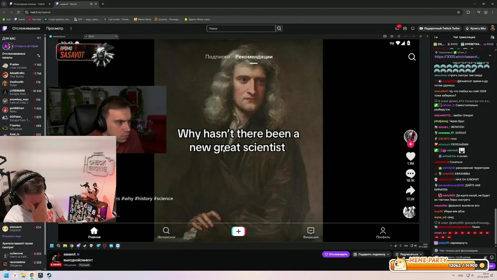Open Twitch notifications with 27 badge
Screen dimensions: 497x280
tap(397, 28)
